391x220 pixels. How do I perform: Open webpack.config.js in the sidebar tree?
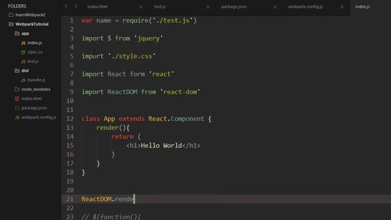[38, 117]
